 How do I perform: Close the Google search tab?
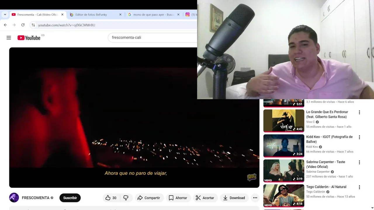point(178,15)
